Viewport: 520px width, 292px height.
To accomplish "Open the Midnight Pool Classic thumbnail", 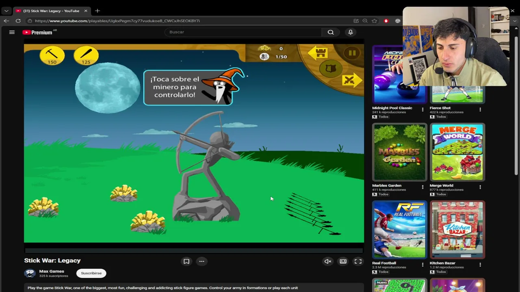I will click(x=399, y=75).
